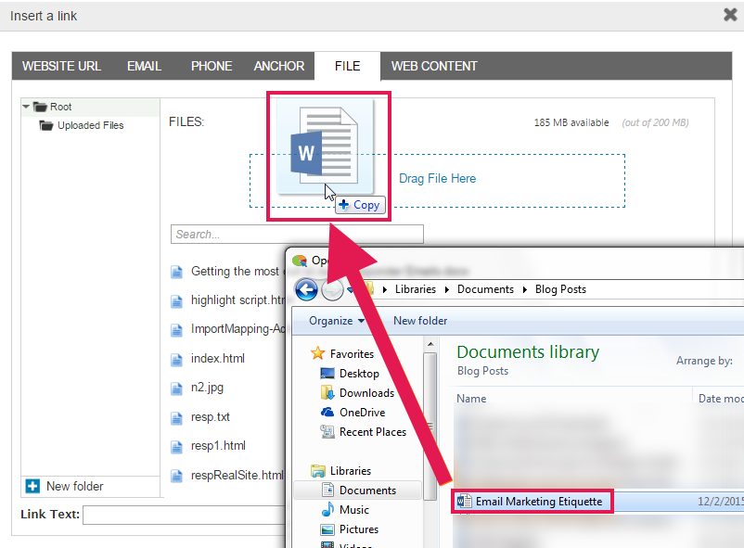Select the ImportMapping file
This screenshot has width=744, height=548.
tap(237, 329)
